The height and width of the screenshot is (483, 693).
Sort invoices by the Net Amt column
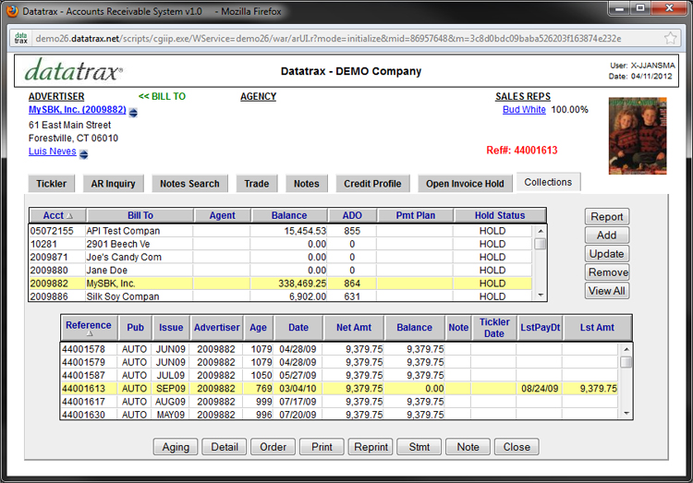354,328
